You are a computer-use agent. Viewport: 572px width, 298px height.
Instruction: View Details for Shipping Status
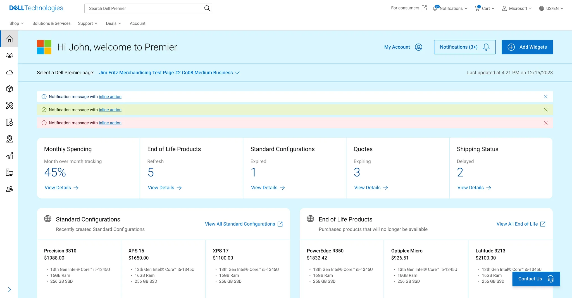(474, 188)
